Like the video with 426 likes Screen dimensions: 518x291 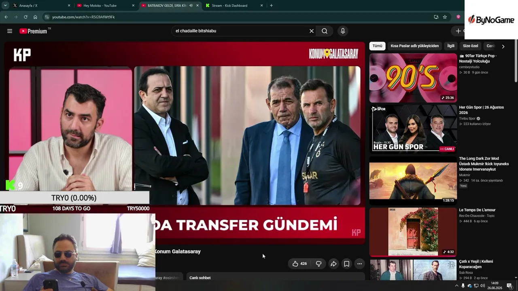tap(299, 264)
